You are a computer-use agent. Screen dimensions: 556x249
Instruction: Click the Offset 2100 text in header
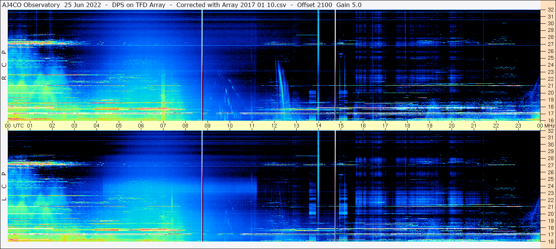point(314,5)
